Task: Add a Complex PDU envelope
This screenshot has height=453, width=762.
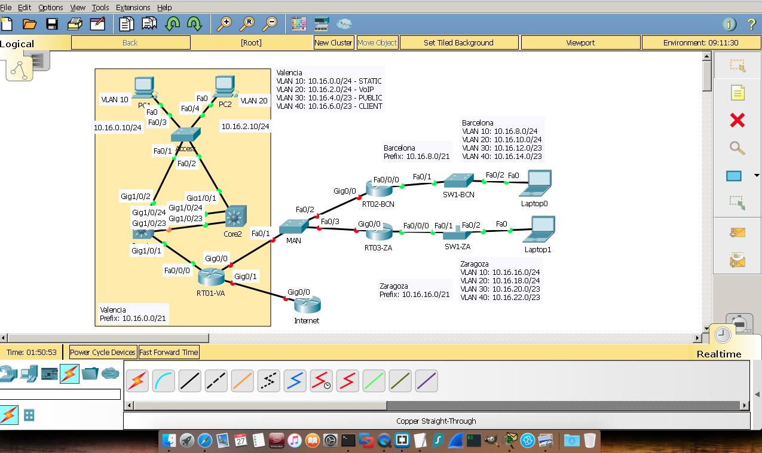Action: click(737, 260)
